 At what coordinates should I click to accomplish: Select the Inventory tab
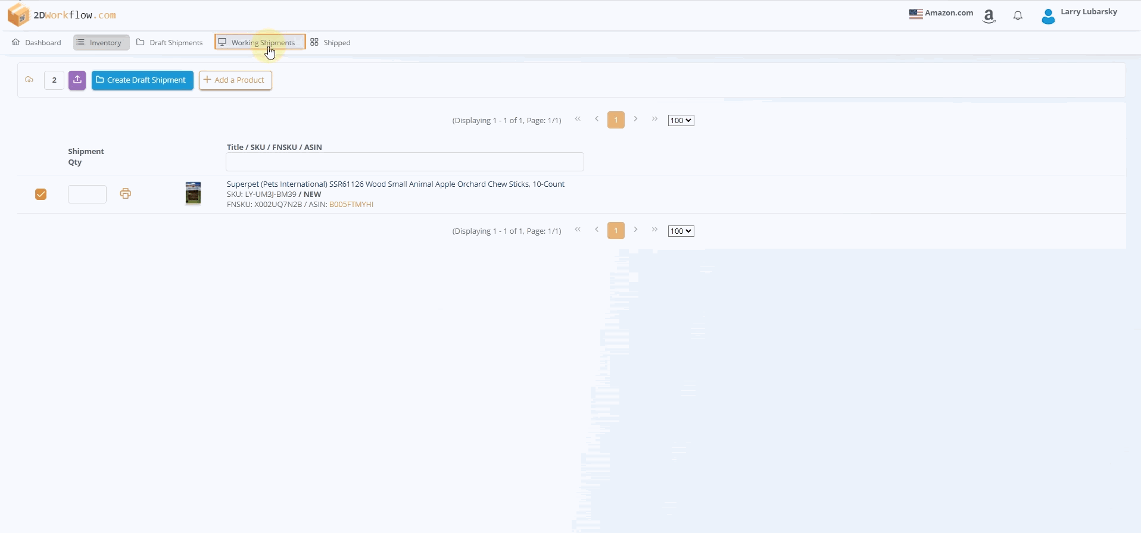pyautogui.click(x=101, y=42)
